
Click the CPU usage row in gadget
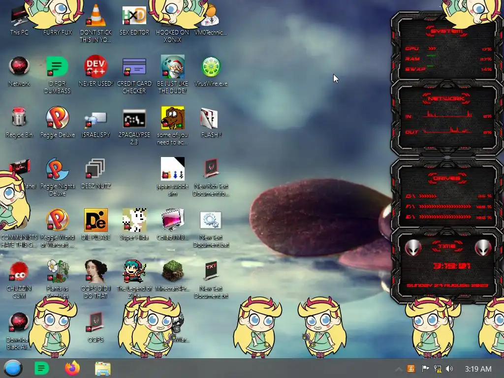[448, 49]
